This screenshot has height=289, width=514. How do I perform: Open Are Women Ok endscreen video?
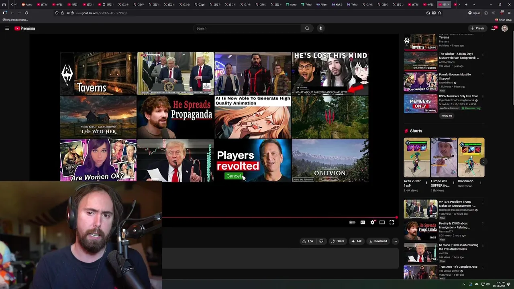[98, 161]
